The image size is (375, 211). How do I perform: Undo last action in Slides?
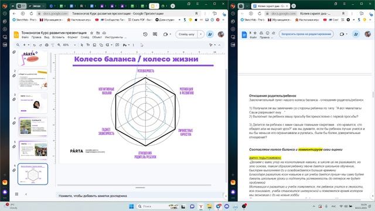35,45
